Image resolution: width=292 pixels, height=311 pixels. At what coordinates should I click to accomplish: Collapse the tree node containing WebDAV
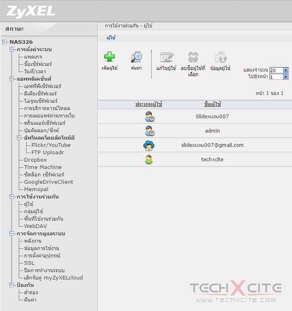(12, 197)
